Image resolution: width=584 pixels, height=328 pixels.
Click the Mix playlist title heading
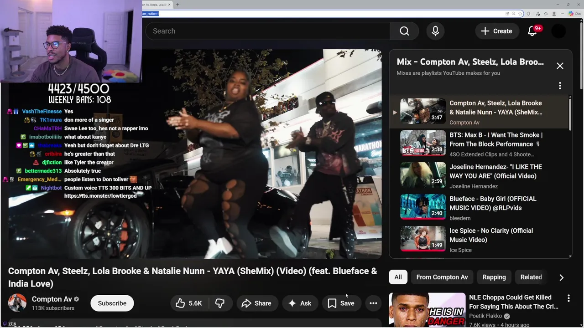pos(470,62)
